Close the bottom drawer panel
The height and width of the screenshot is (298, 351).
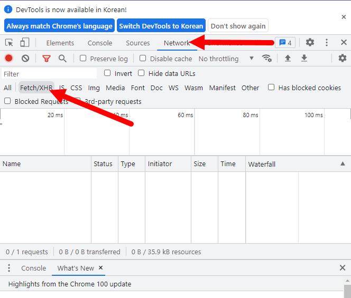point(343,267)
